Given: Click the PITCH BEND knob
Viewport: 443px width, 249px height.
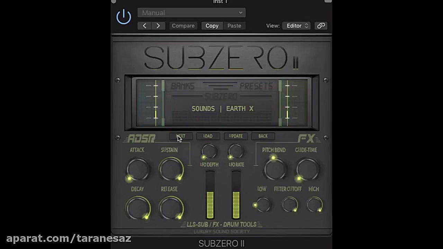Looking at the screenshot, I should point(274,168).
